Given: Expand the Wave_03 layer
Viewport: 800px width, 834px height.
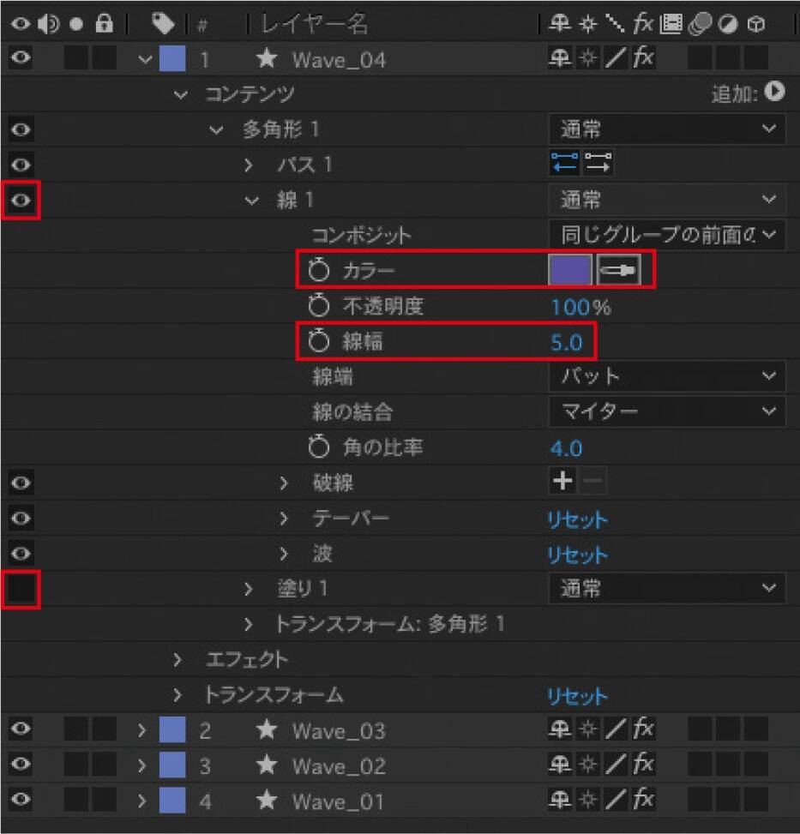Looking at the screenshot, I should [x=141, y=730].
